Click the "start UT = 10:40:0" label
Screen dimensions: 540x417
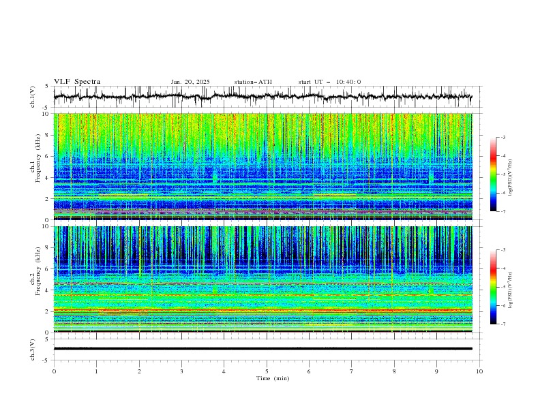pyautogui.click(x=329, y=82)
